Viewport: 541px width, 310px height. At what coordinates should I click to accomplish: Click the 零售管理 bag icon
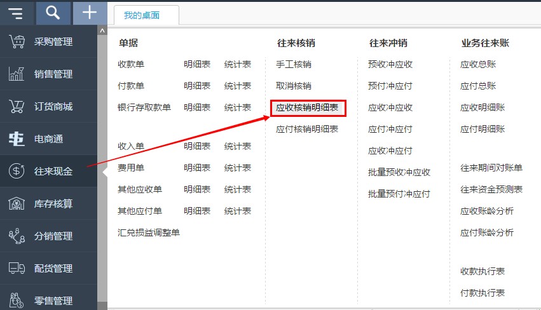click(x=16, y=300)
